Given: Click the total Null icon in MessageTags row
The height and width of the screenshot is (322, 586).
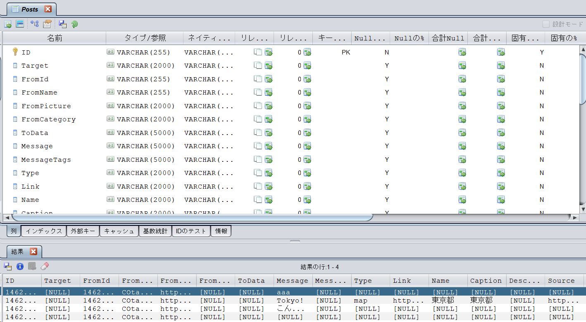Looking at the screenshot, I should [462, 160].
